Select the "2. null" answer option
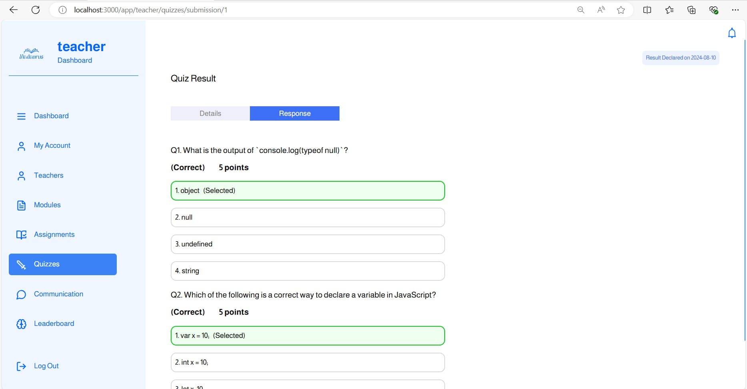The height and width of the screenshot is (389, 747). point(308,218)
